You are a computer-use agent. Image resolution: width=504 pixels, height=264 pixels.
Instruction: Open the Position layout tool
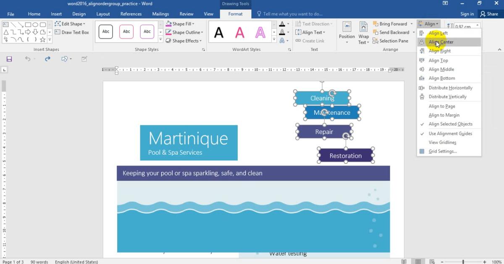tap(346, 32)
